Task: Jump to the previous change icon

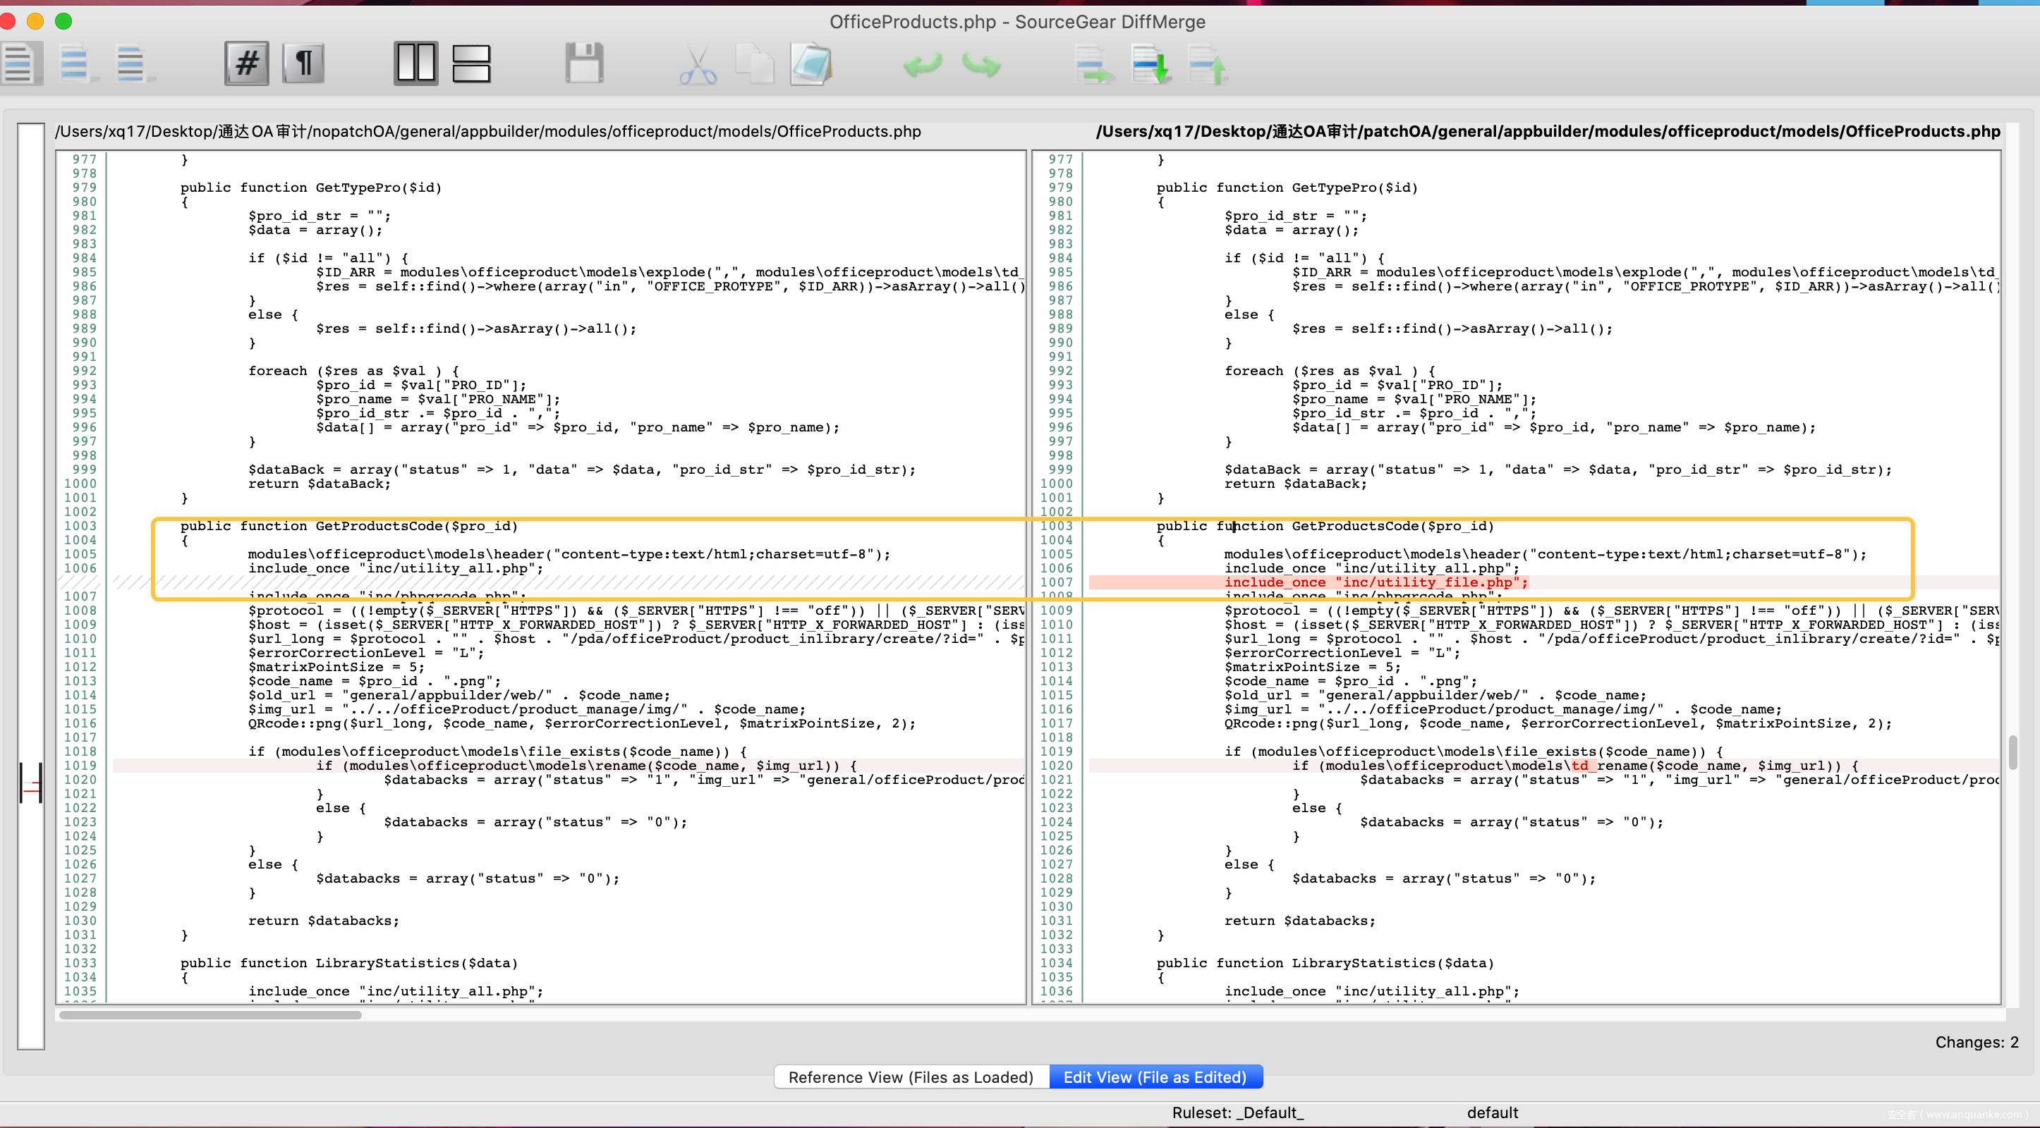Action: (1208, 65)
